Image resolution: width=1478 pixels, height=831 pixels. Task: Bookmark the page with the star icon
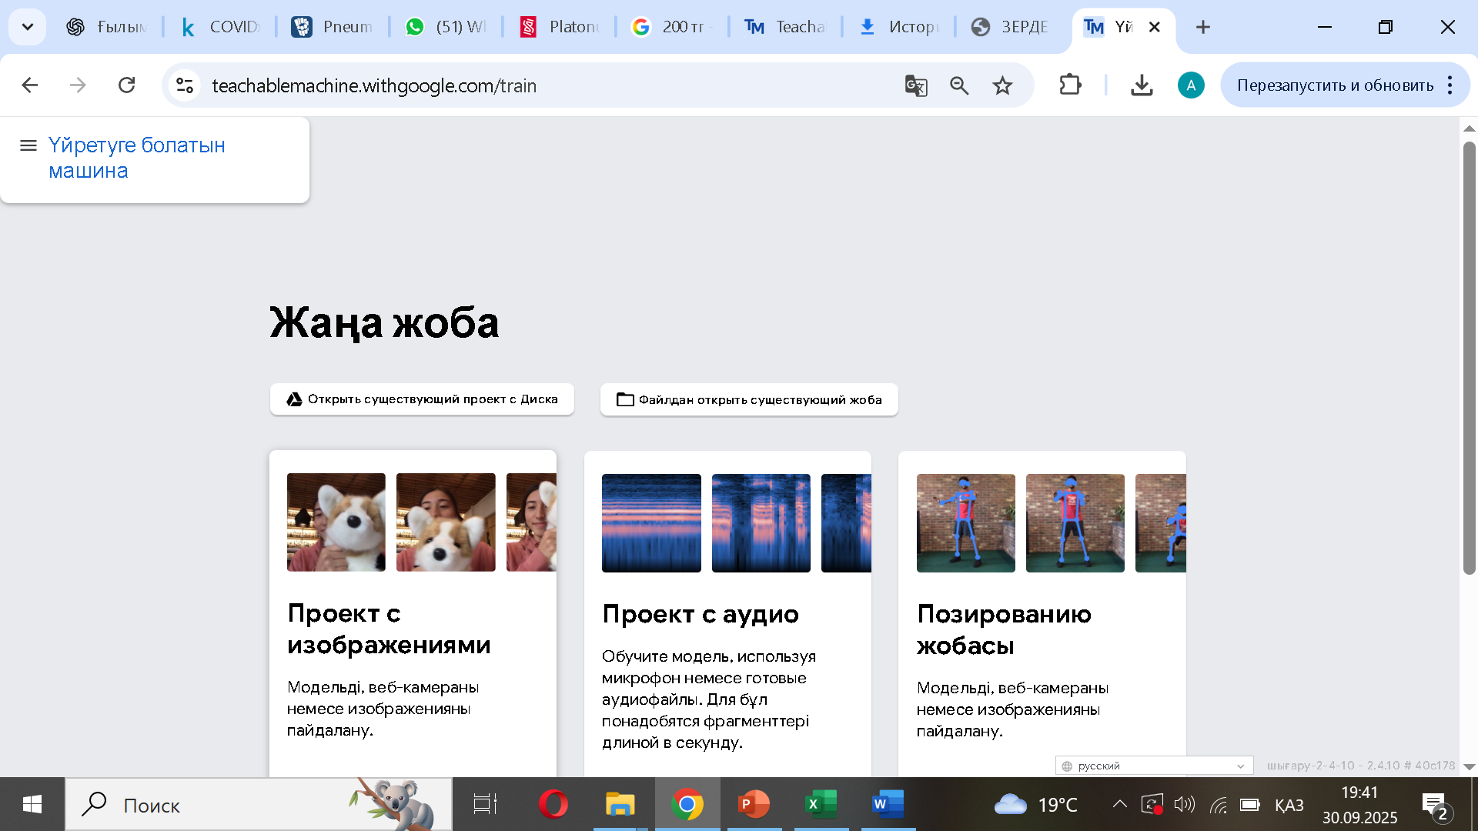point(1002,85)
